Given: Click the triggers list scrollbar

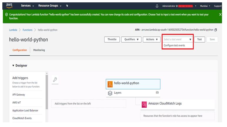Looking at the screenshot, I should (47, 92).
